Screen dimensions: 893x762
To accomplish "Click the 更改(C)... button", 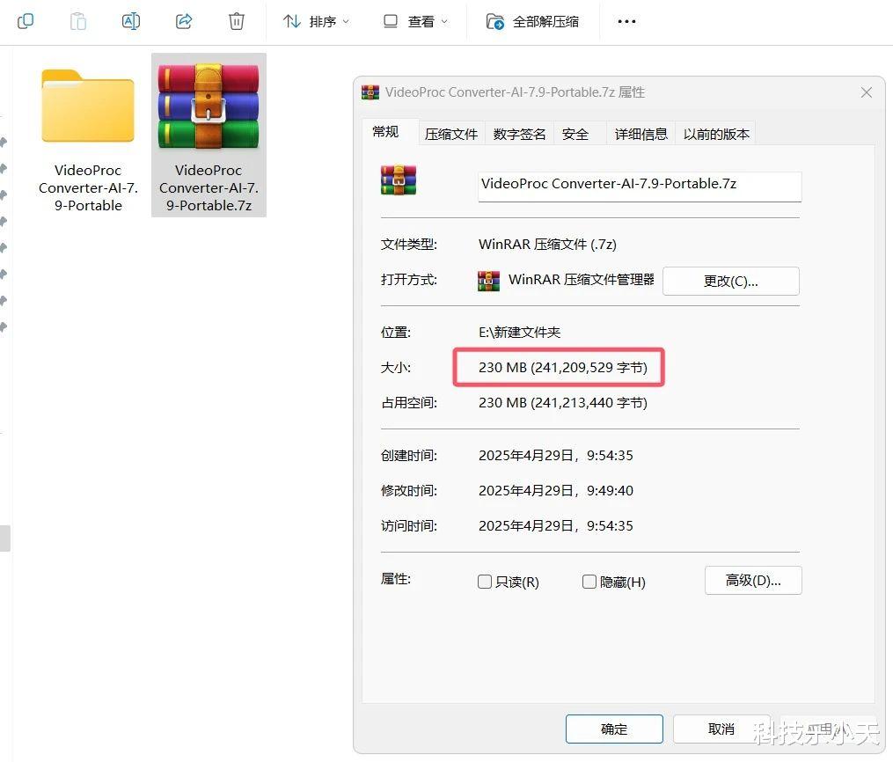I will pos(731,281).
